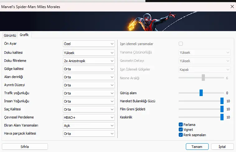Click the Film Greni Şiddeti slider handle
This screenshot has width=236, height=152.
coord(222,109)
